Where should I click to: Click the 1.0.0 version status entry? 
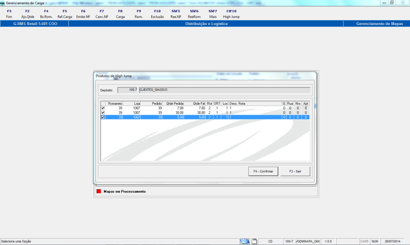tap(328, 241)
